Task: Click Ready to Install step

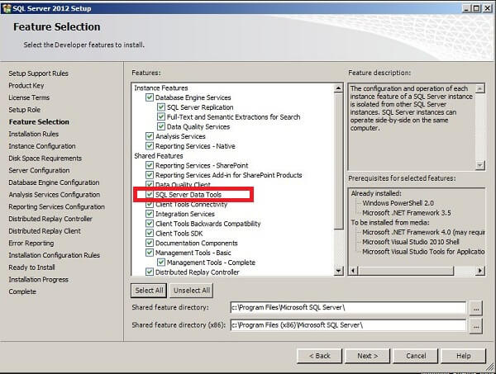Action: pos(31,267)
